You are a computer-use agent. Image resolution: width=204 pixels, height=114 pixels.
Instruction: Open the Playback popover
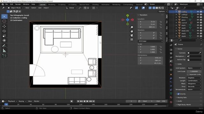(x=12, y=101)
